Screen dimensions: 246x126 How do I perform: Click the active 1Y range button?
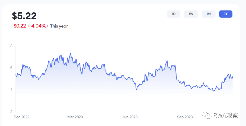click(226, 14)
